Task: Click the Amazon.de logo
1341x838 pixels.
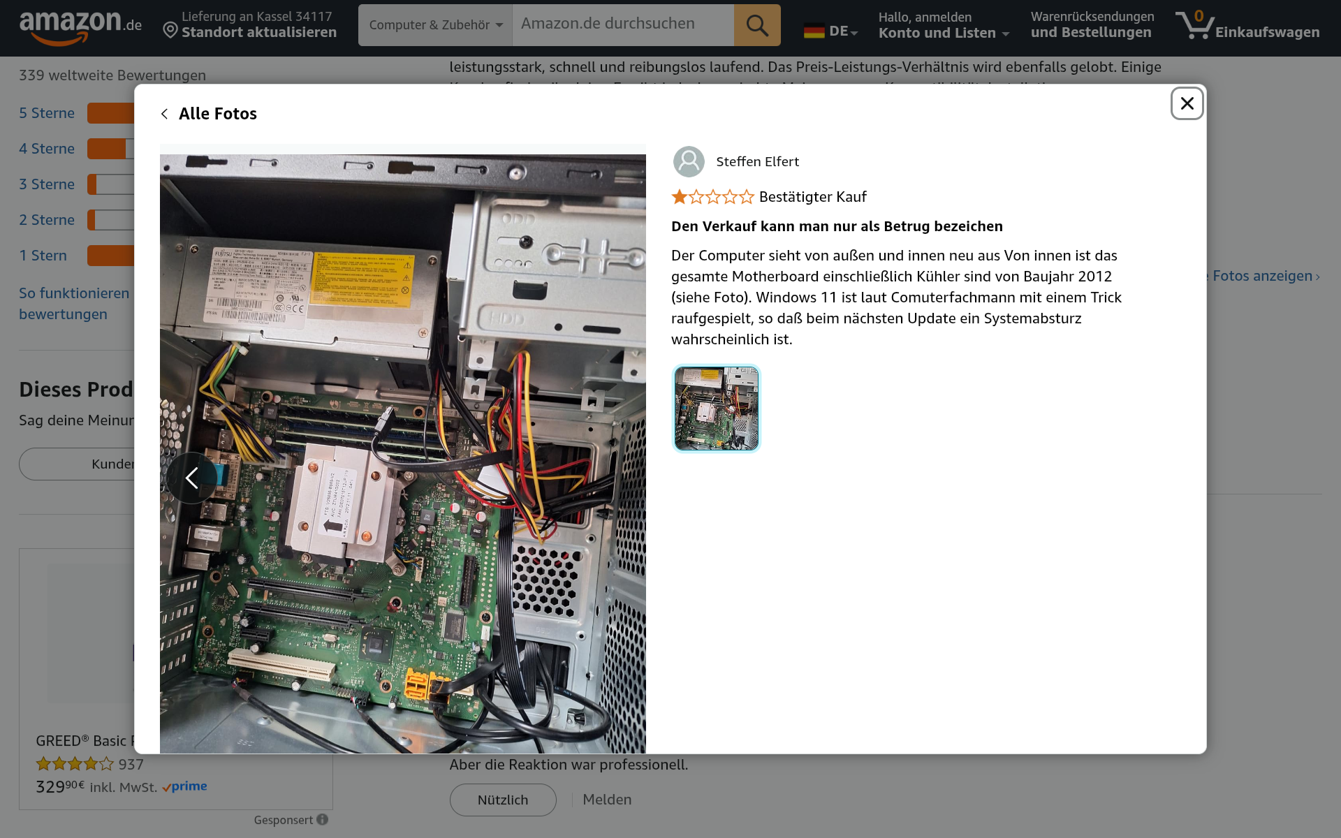Action: coord(80,27)
